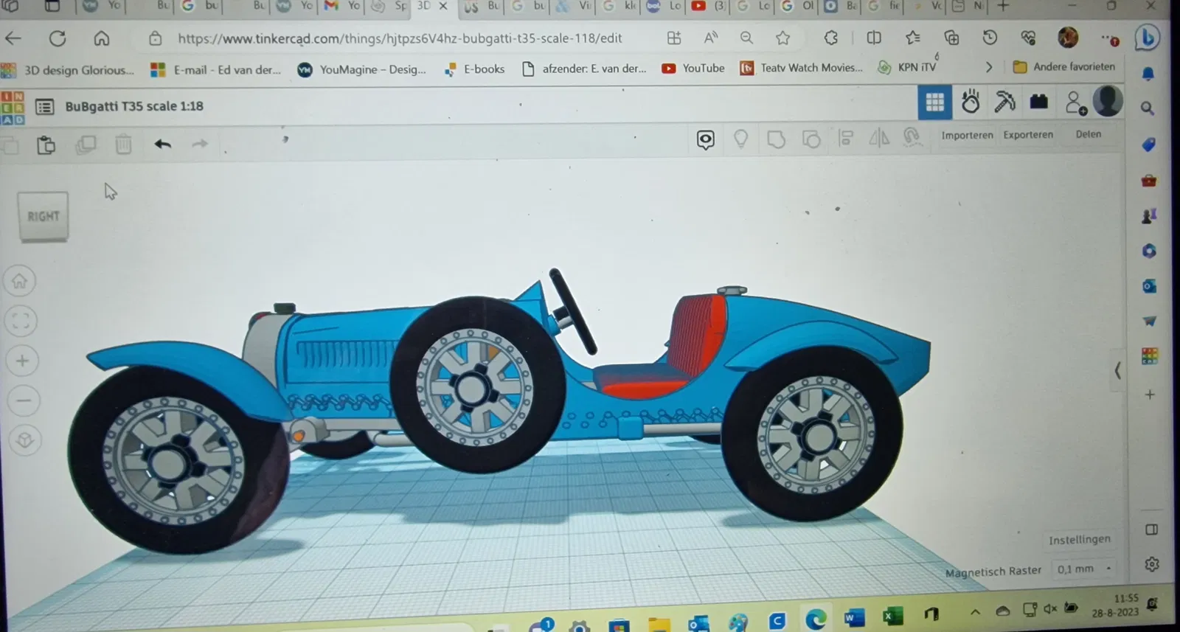Zoom in using the plus view button
Viewport: 1180px width, 632px height.
(22, 361)
